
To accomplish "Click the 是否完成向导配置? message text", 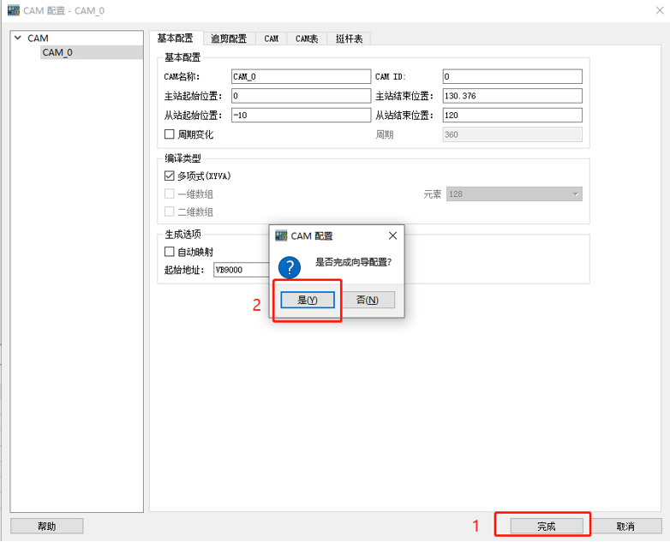I will point(353,262).
